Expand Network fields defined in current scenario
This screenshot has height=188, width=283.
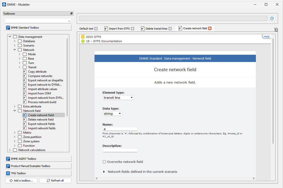(x=104, y=172)
